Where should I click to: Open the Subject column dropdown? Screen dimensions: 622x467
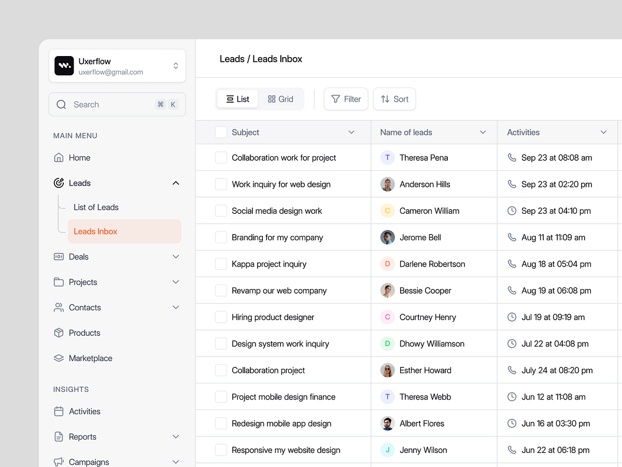click(x=351, y=132)
